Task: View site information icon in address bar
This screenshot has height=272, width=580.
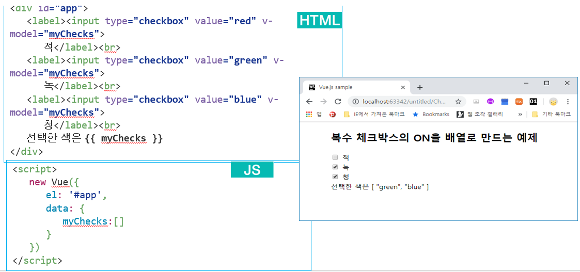Action: point(355,102)
